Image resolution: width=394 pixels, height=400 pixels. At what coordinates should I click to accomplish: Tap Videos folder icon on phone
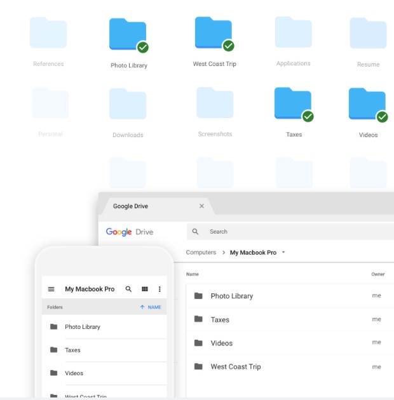(53, 373)
